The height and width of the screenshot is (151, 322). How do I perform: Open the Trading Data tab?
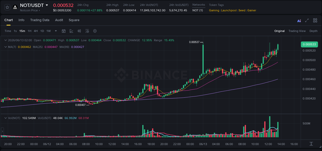40,20
